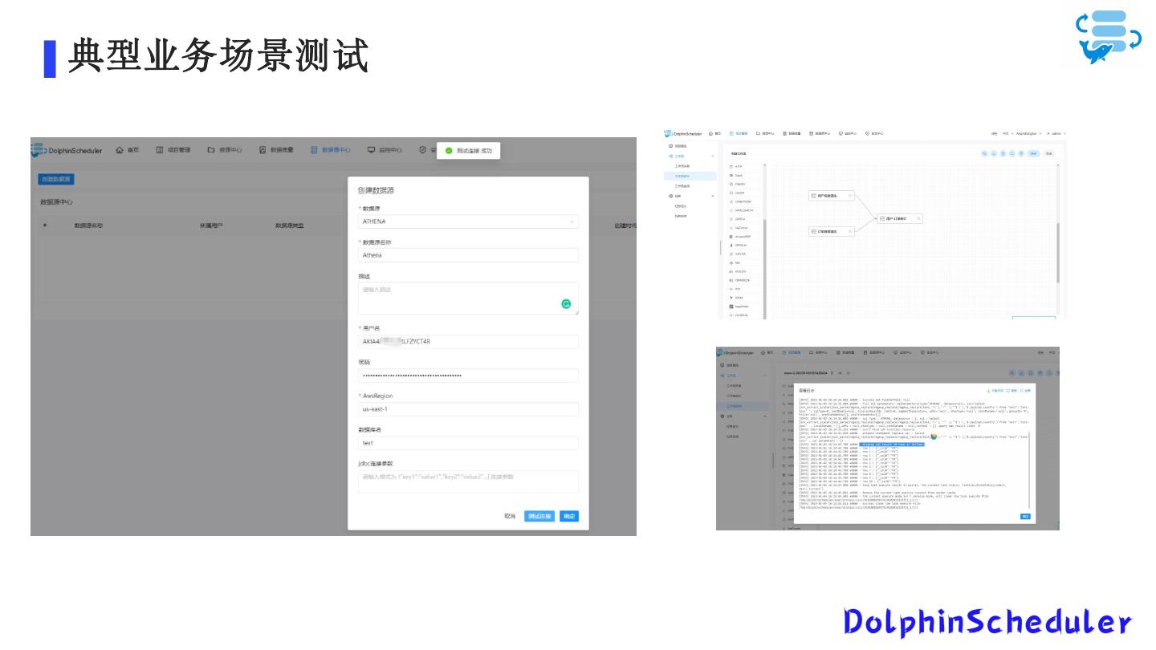Select the 订单数据清洗 node on the canvas
Image resolution: width=1156 pixels, height=650 pixels.
tap(832, 231)
